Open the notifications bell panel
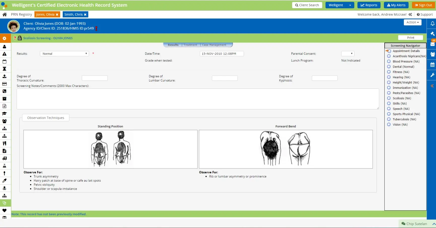Viewport: 436px width, 228px height. (432, 23)
